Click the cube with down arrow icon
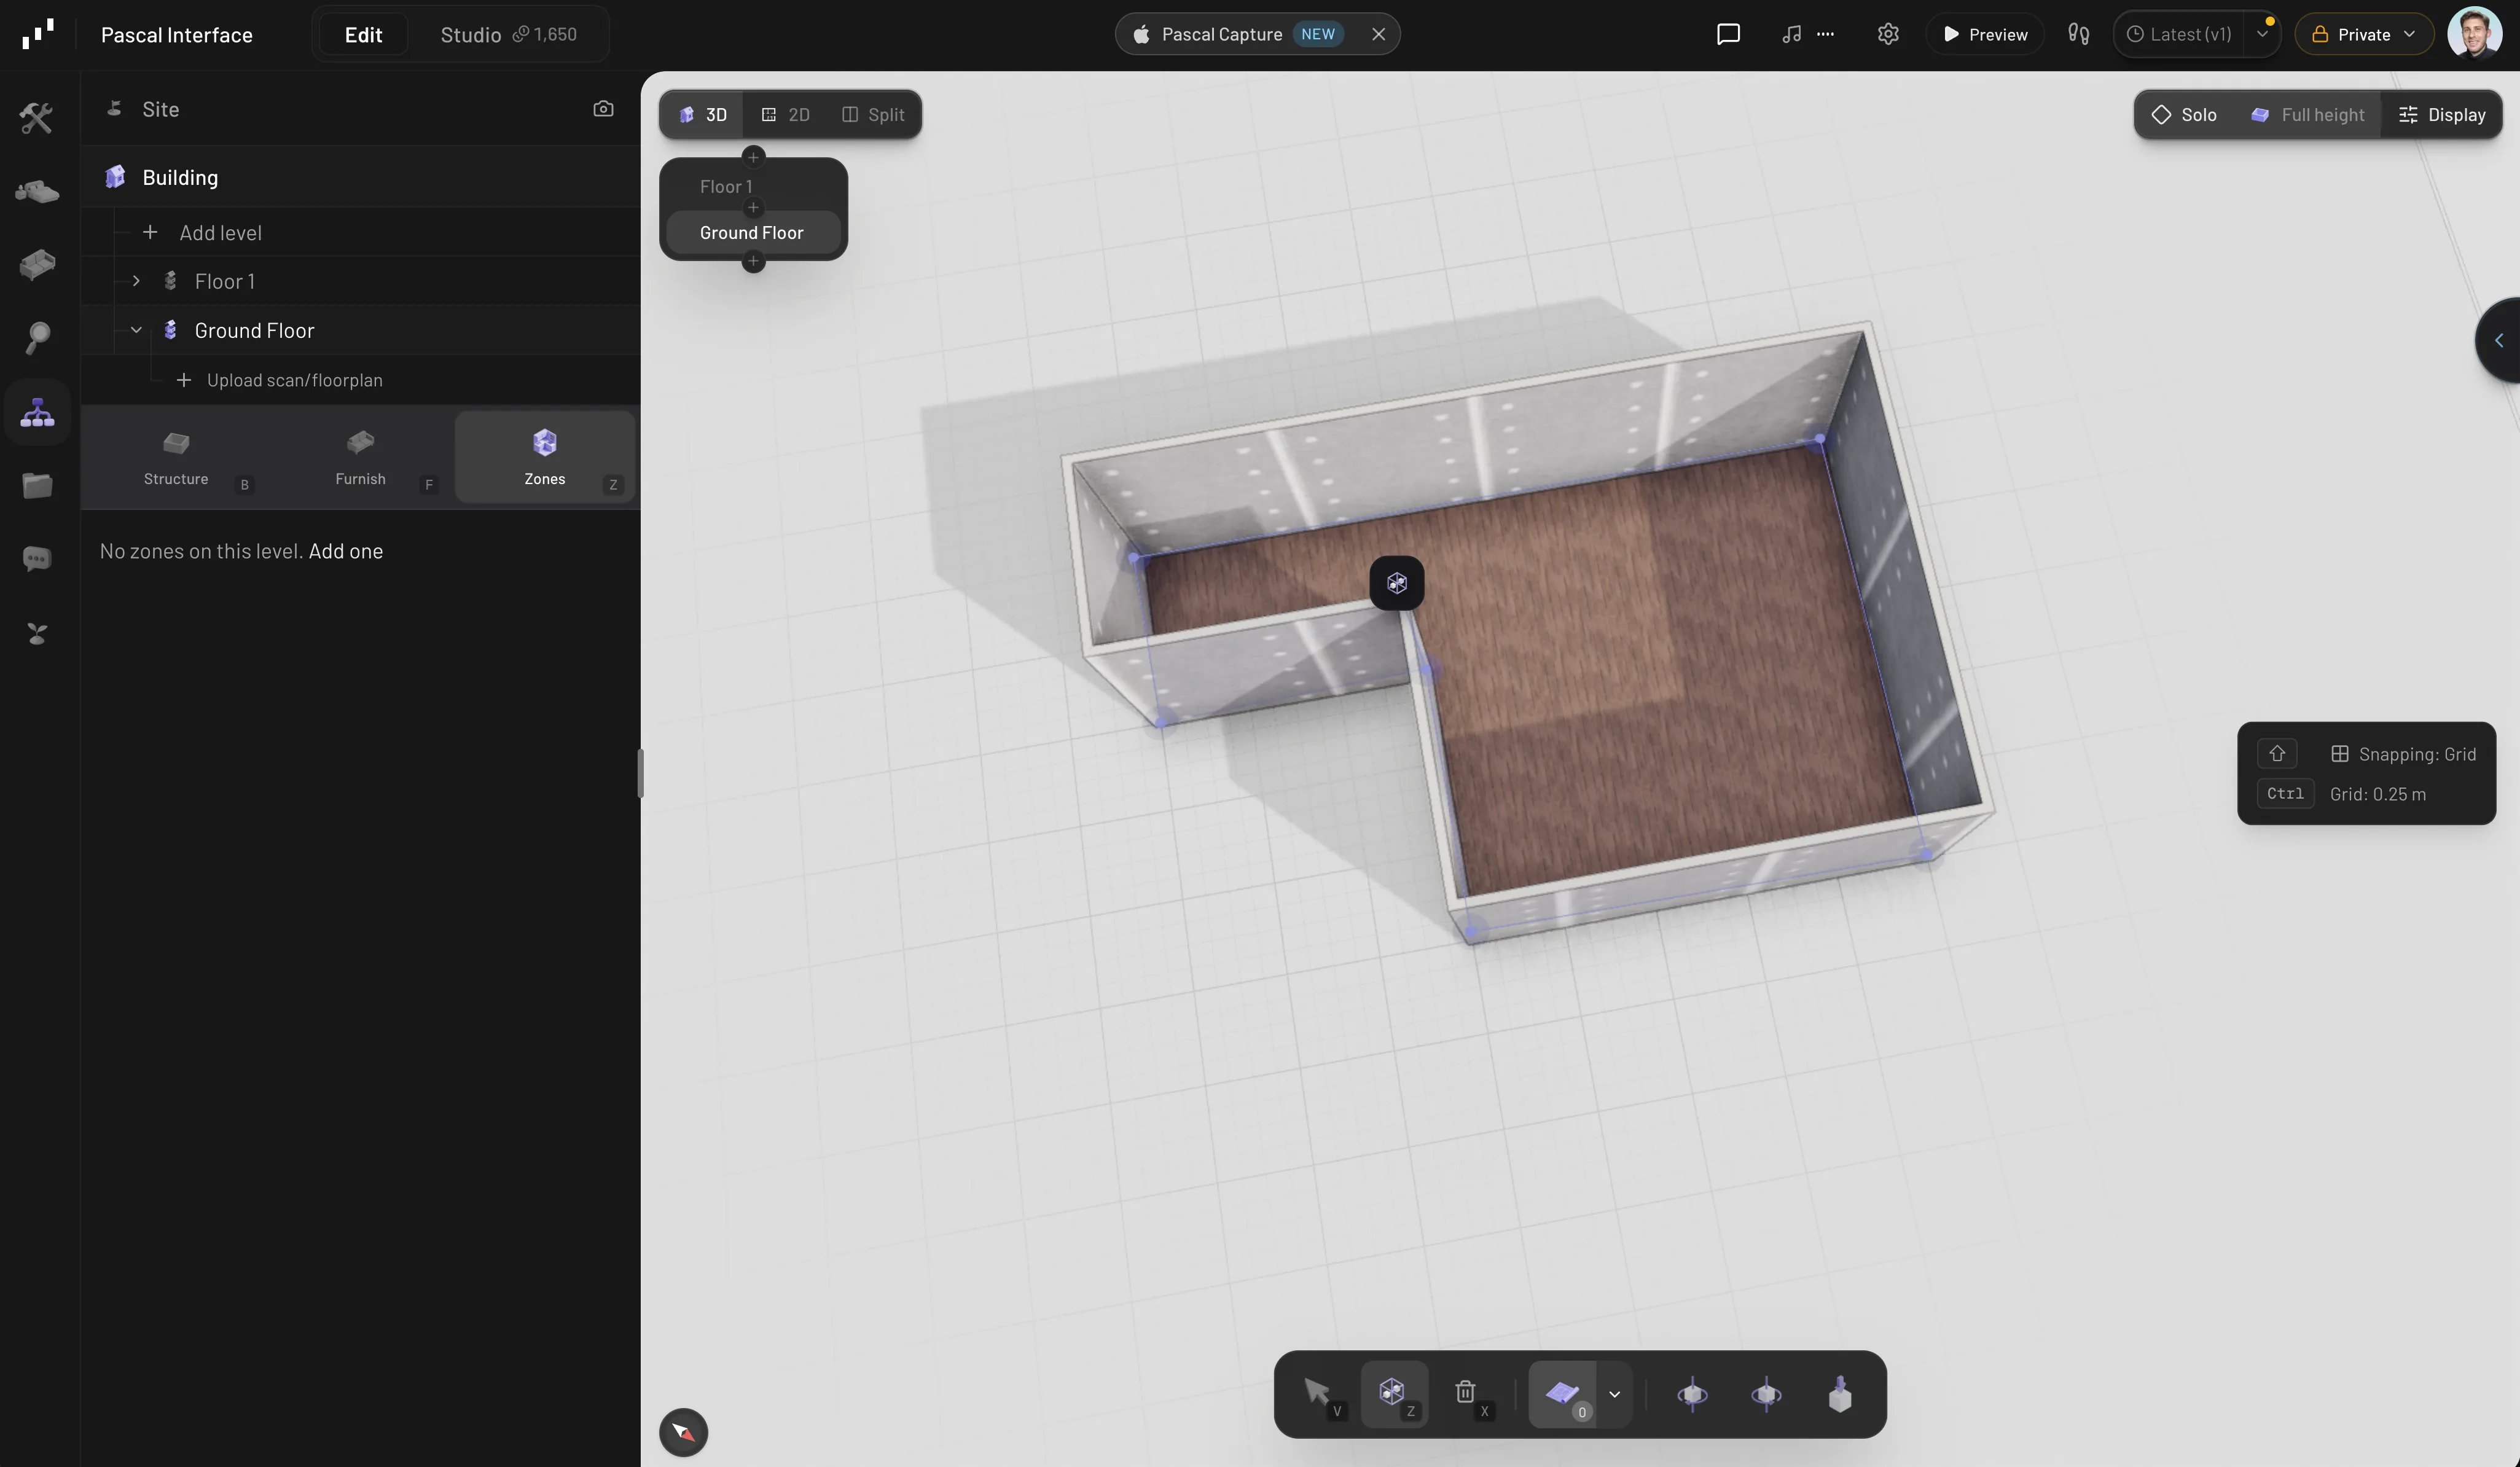The width and height of the screenshot is (2520, 1467). point(1840,1394)
